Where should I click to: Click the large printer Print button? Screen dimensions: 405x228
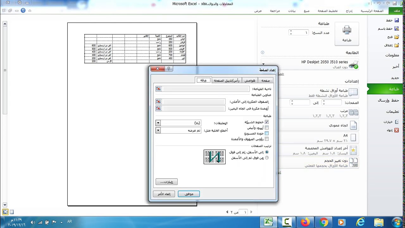pos(347,34)
